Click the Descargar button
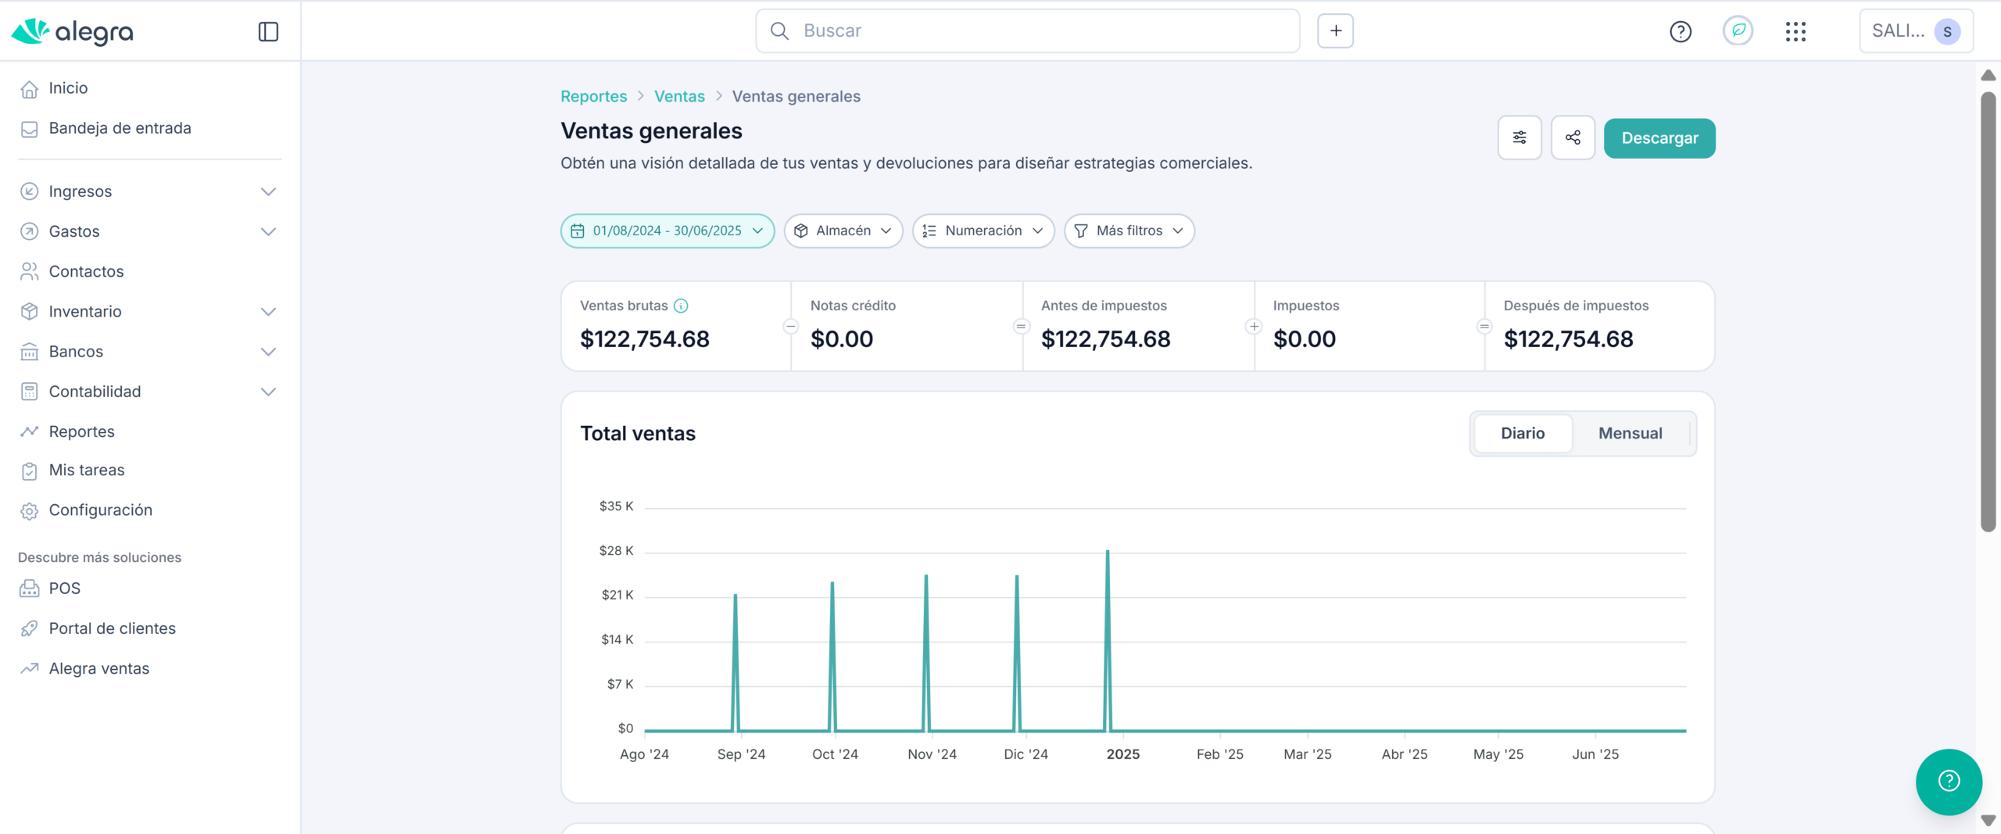This screenshot has width=2001, height=834. coord(1659,138)
